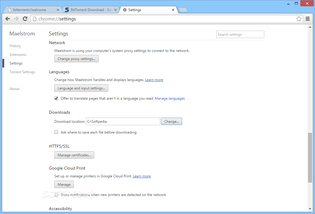Click the Google Cloud Print Manage button
The width and height of the screenshot is (315, 214).
pyautogui.click(x=64, y=184)
